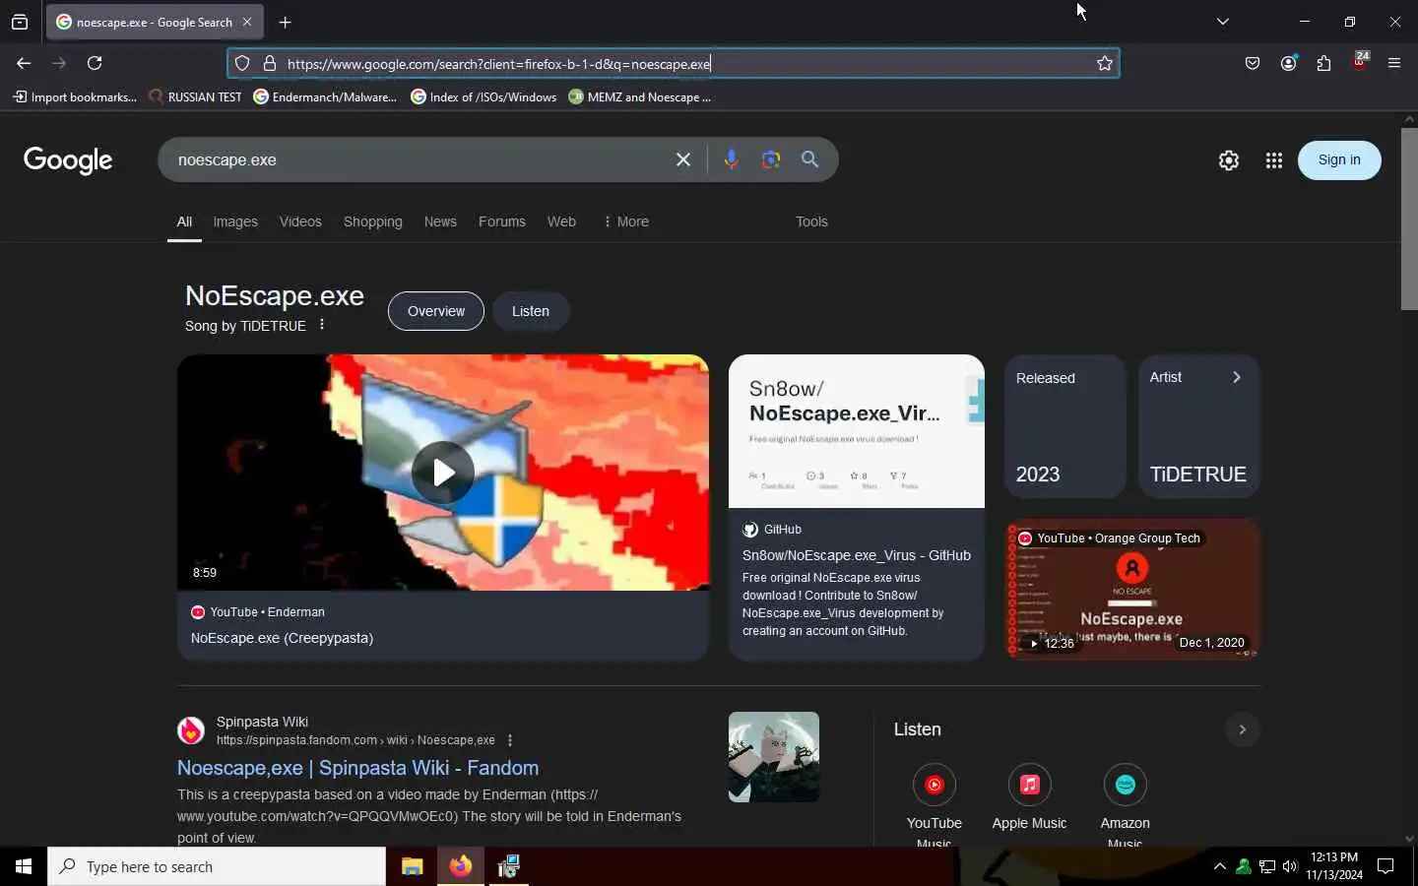Click the page vertical scrollbar thumb
The height and width of the screenshot is (886, 1418).
tap(1409, 219)
